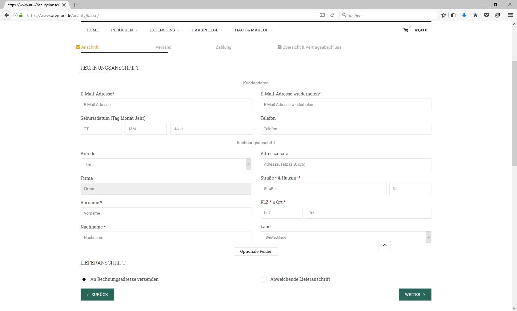The height and width of the screenshot is (311, 517).
Task: Open the Firefox hamburger menu
Action: click(x=511, y=15)
